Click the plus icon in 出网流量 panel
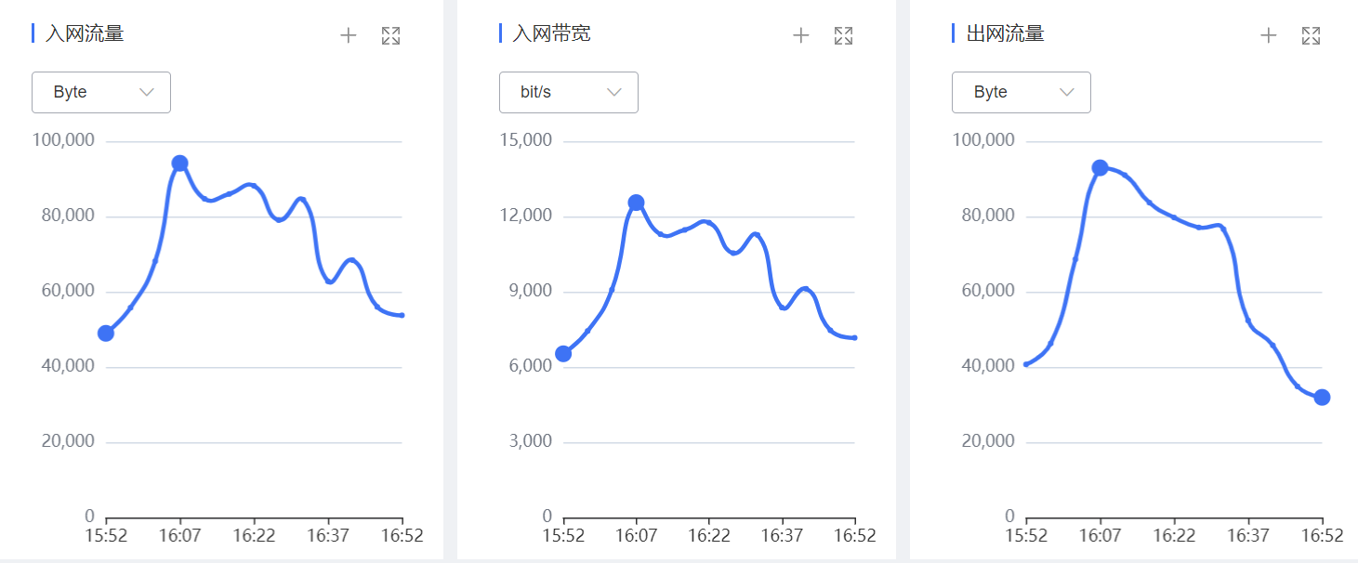Screen dimensions: 1358x563 pos(1269,35)
